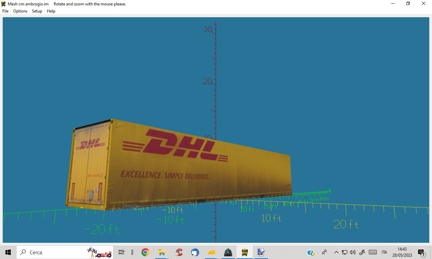Image resolution: width=432 pixels, height=259 pixels.
Task: Click the Cerca search box on taskbar
Action: pos(65,252)
